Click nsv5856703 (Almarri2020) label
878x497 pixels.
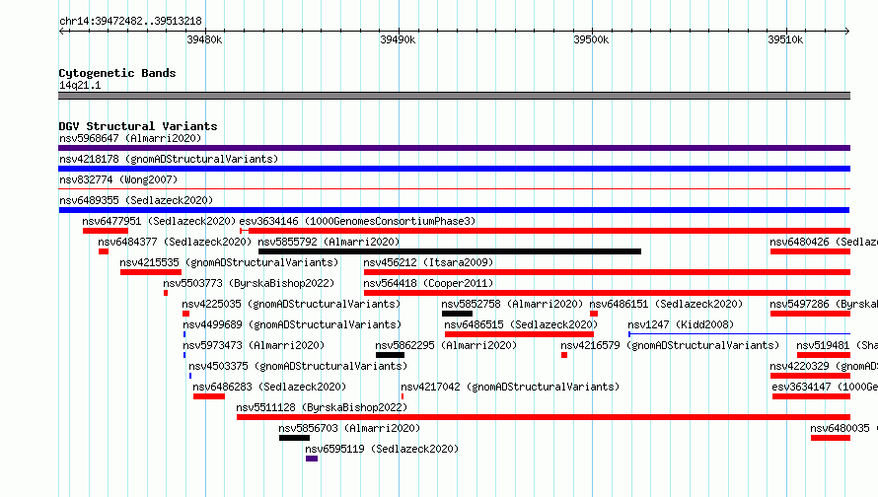tap(349, 428)
